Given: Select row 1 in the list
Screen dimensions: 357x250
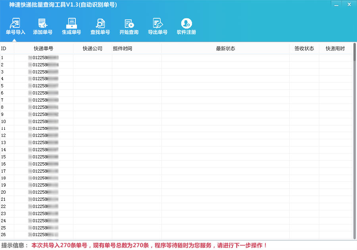Looking at the screenshot, I should [176, 58].
